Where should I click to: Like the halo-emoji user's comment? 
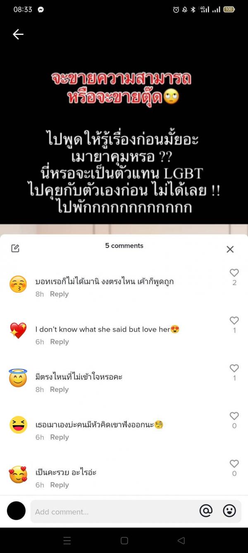pos(234,368)
